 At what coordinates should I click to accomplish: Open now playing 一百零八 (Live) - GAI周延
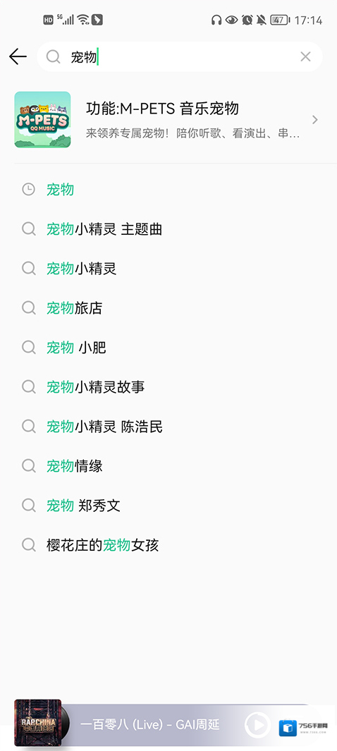158,725
